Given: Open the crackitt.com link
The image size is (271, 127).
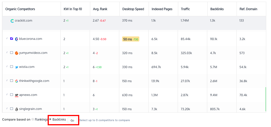Looking at the screenshot, I should coord(23,21).
